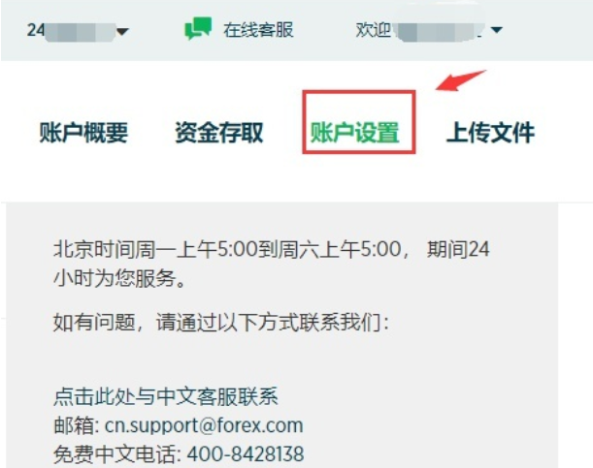Switch to the 账户概要 tab

point(83,133)
